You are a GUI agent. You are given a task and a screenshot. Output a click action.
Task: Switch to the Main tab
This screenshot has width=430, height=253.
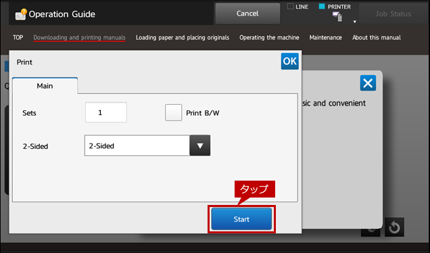tap(45, 86)
